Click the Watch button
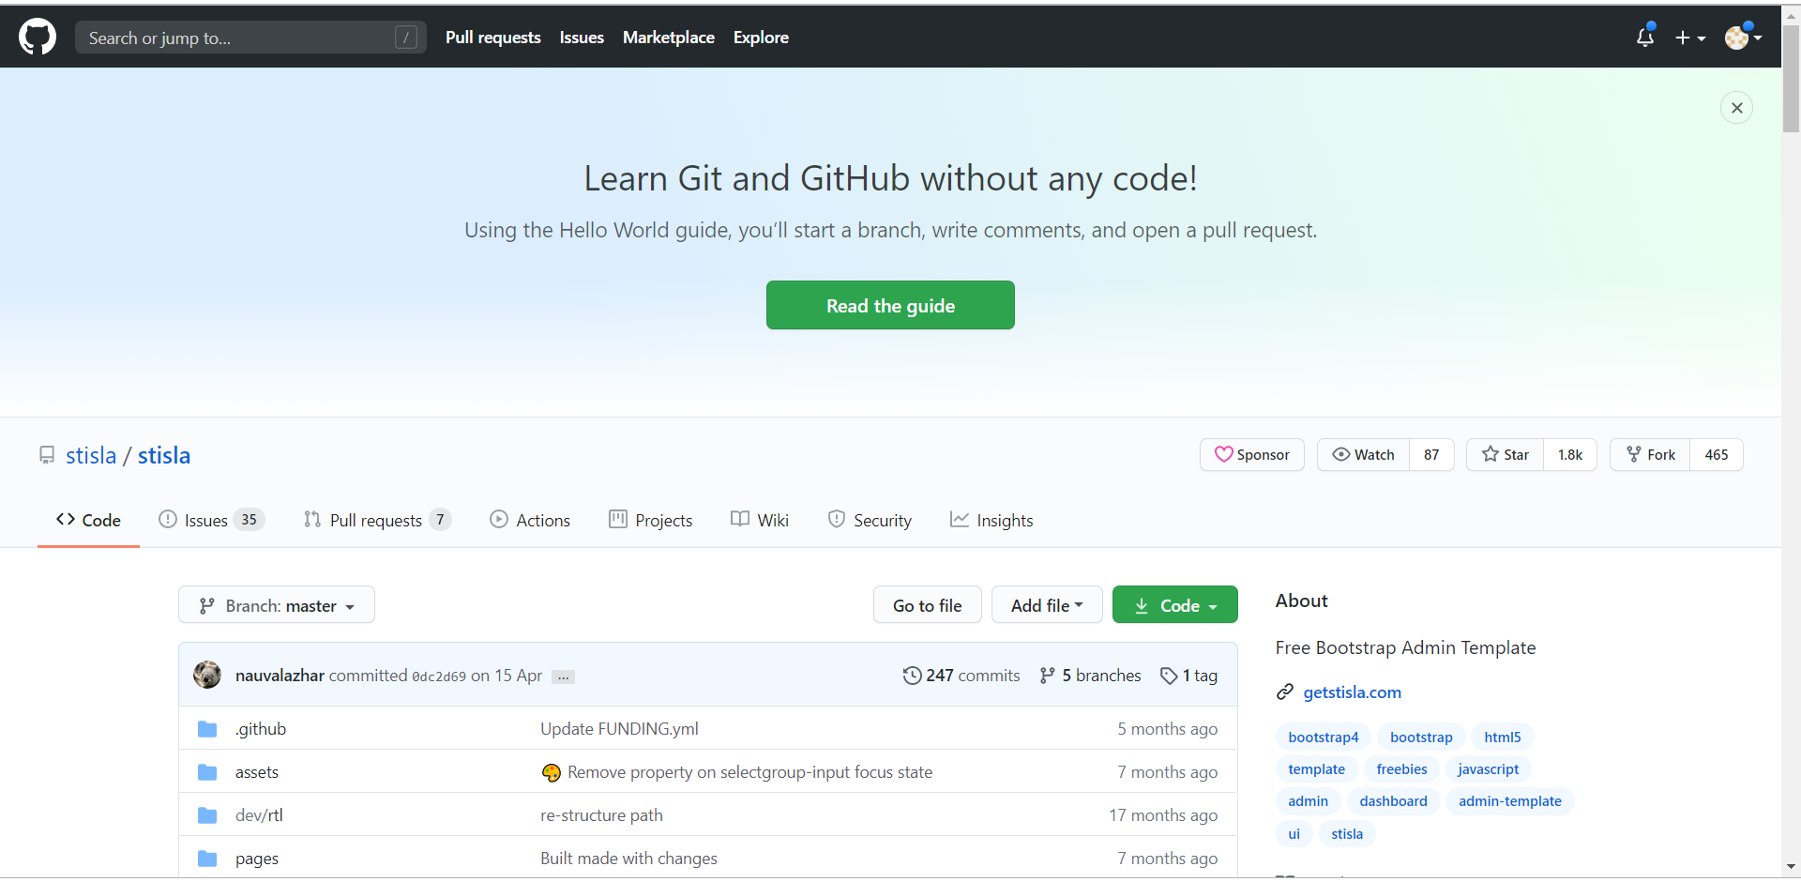Image resolution: width=1801 pixels, height=882 pixels. pos(1363,454)
